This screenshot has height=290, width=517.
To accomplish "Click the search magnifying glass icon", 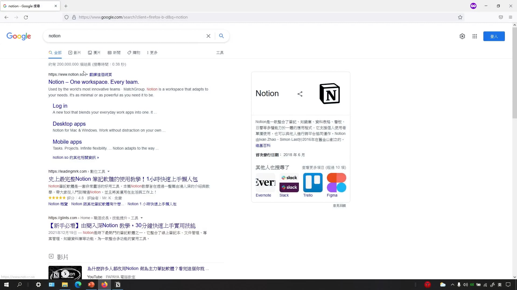I will tap(221, 36).
